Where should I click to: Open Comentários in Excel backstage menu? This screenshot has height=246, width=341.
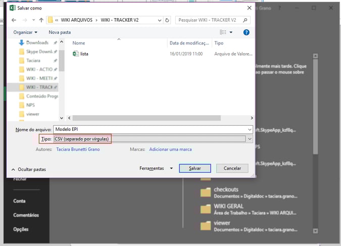coord(26,215)
